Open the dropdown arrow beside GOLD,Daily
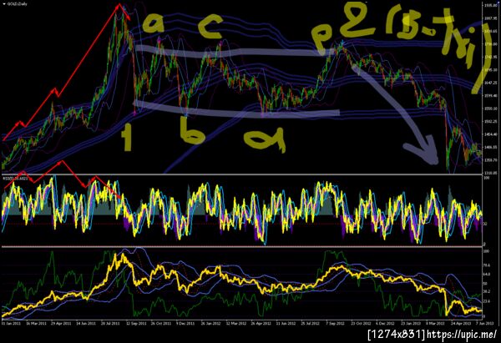Viewport: 501px width, 343px height. coord(4,4)
